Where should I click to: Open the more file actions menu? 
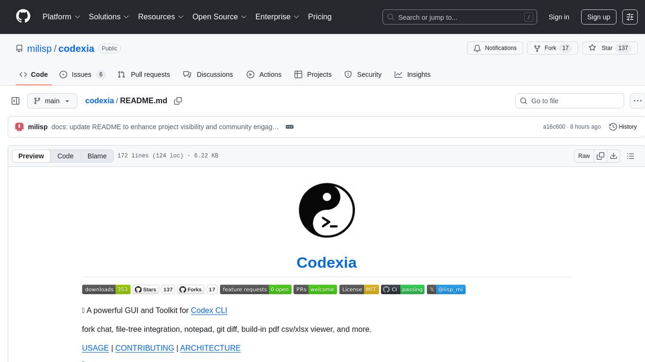pos(638,101)
